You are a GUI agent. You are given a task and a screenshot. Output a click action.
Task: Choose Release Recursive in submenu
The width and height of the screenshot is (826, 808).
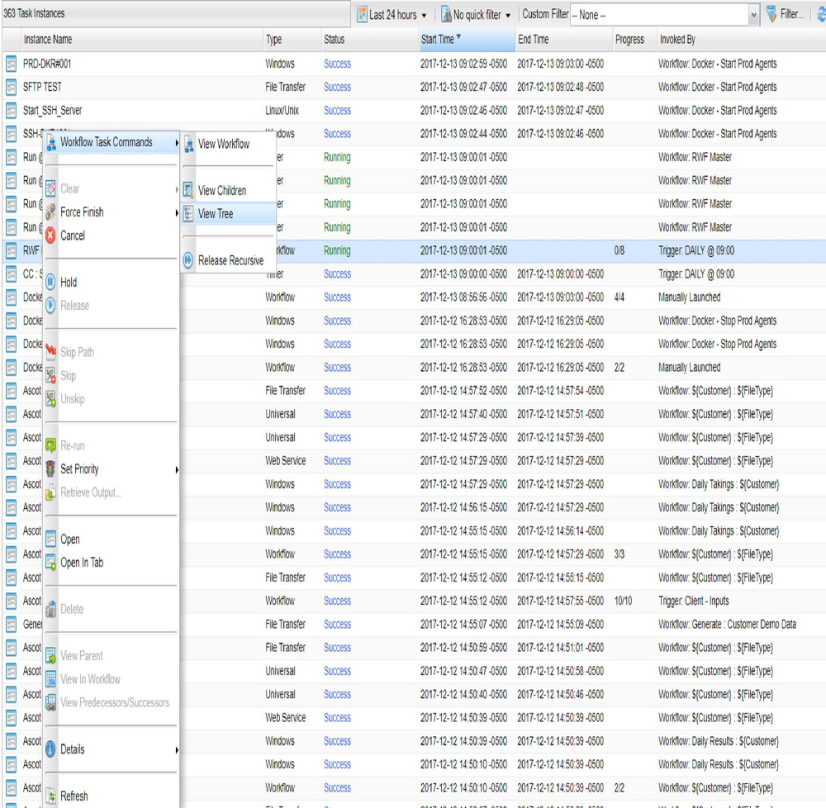[230, 261]
